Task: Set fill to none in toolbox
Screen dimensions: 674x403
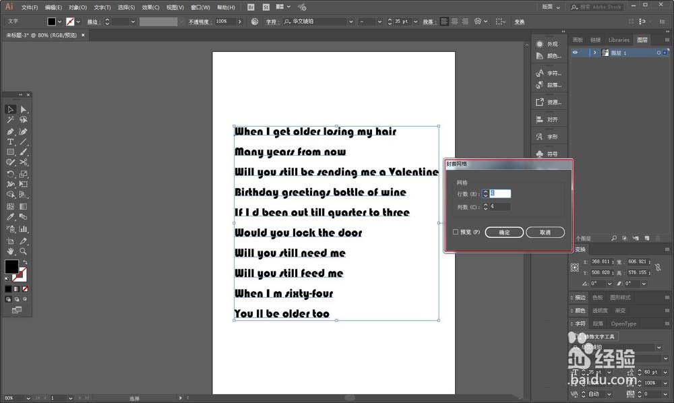Action: [26, 289]
